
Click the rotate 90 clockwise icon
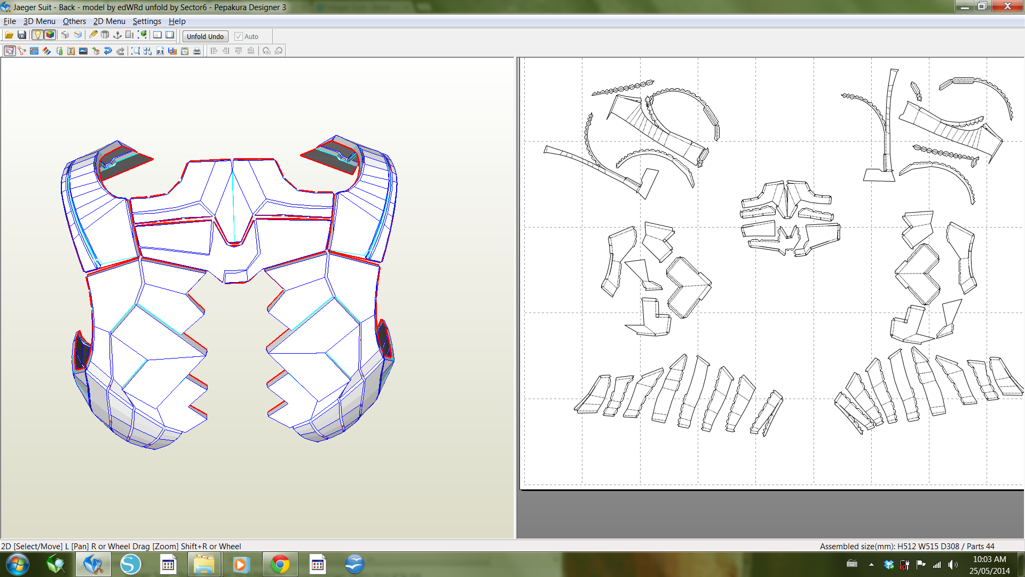[279, 51]
